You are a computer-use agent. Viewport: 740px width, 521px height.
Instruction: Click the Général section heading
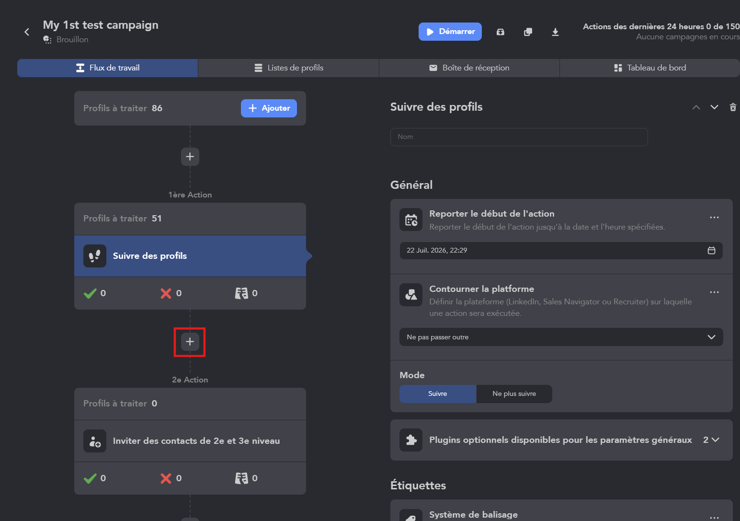[411, 185]
